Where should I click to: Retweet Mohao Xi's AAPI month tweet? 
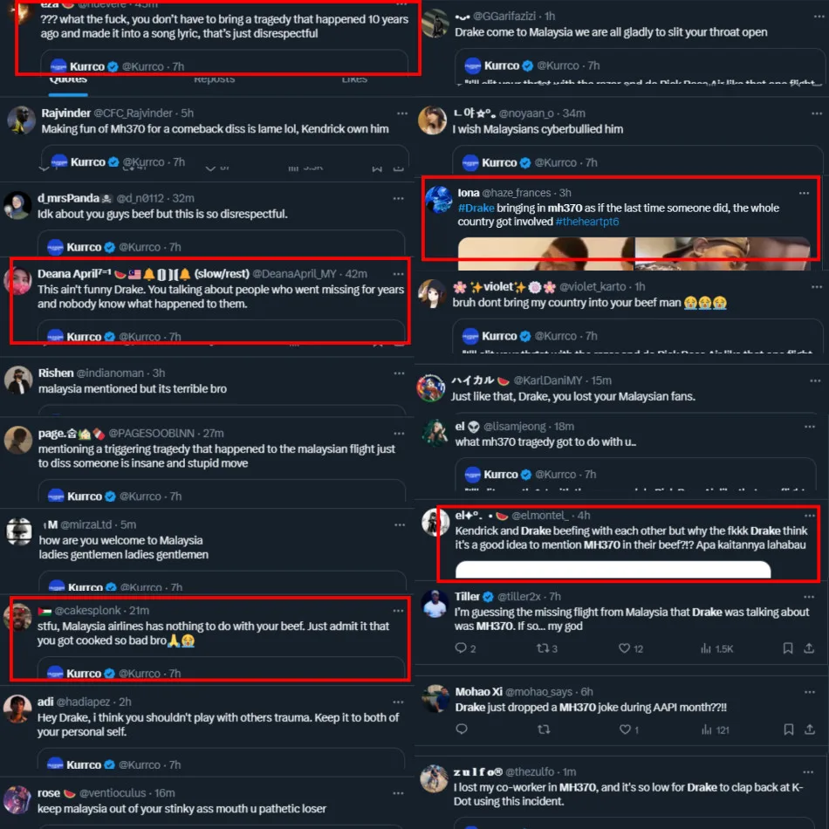coord(544,730)
